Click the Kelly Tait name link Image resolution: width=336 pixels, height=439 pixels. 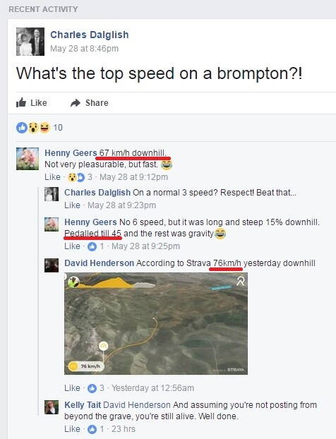(83, 405)
